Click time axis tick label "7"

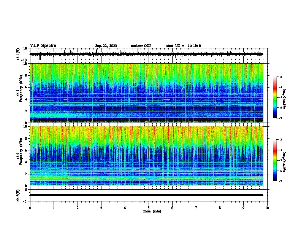click(196, 208)
